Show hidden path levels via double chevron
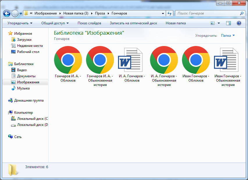 31,13
